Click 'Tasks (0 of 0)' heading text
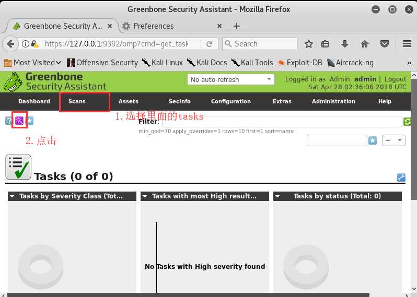Screen dimensions: 417x297 pyautogui.click(x=74, y=176)
